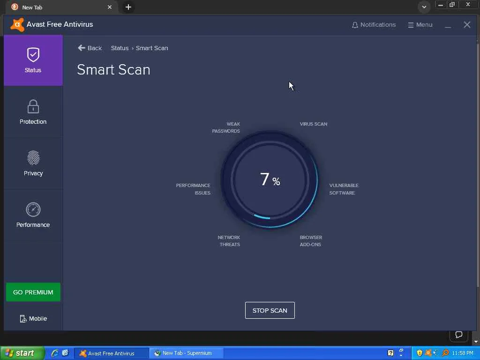Open the Windows start menu
This screenshot has height=360, width=480.
22,353
